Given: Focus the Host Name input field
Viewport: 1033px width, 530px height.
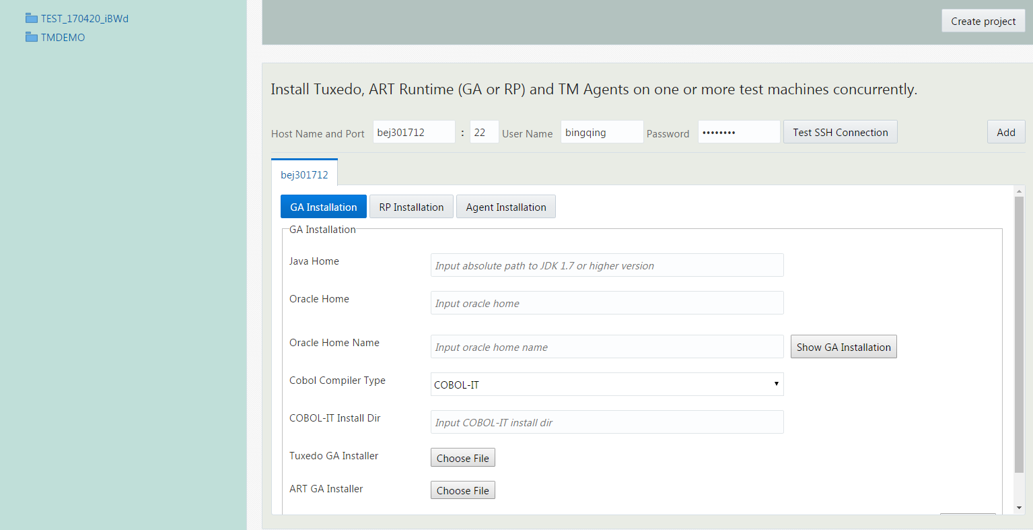Looking at the screenshot, I should pos(414,132).
